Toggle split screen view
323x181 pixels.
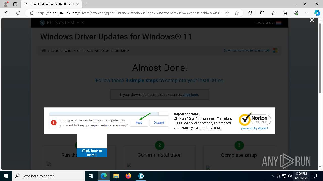(262, 13)
